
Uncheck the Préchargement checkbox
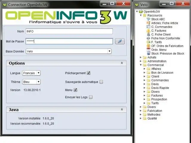click(x=89, y=73)
